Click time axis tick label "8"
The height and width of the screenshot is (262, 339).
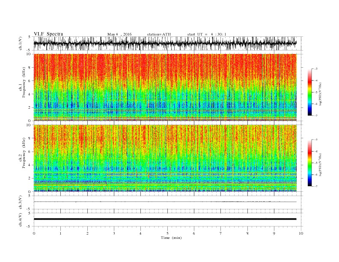(x=247, y=233)
